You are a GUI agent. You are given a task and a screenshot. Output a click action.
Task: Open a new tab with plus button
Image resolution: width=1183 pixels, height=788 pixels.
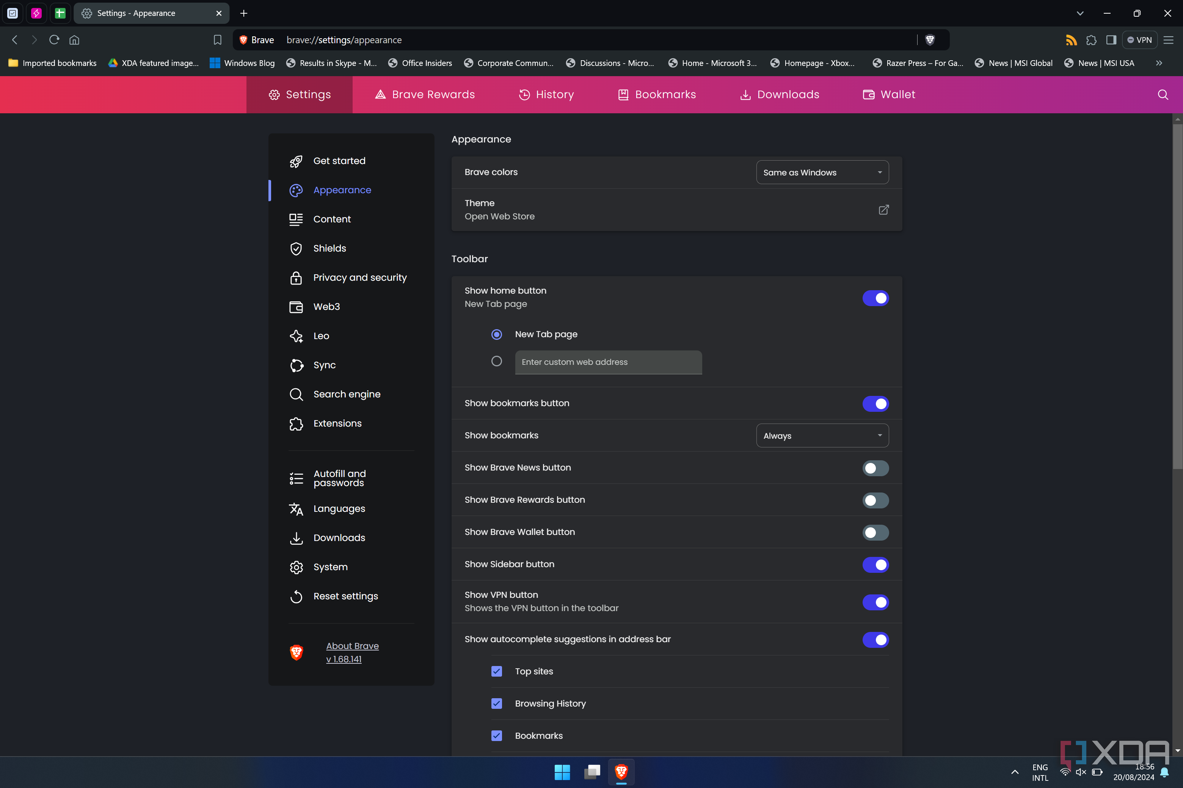[243, 13]
